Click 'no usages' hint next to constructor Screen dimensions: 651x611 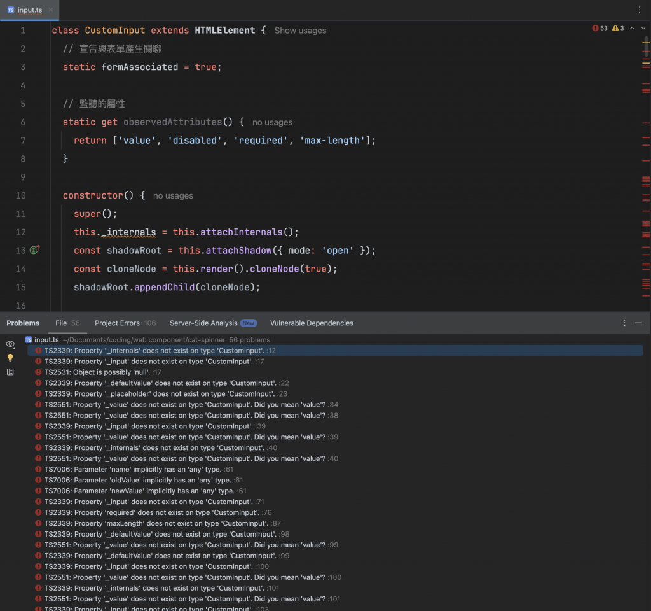(x=173, y=196)
